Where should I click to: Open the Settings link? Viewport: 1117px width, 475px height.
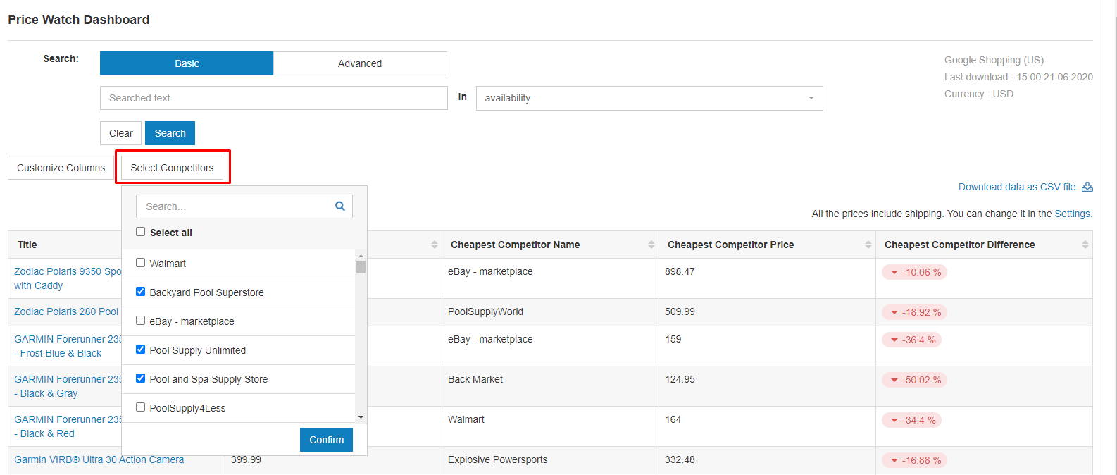pyautogui.click(x=1073, y=214)
